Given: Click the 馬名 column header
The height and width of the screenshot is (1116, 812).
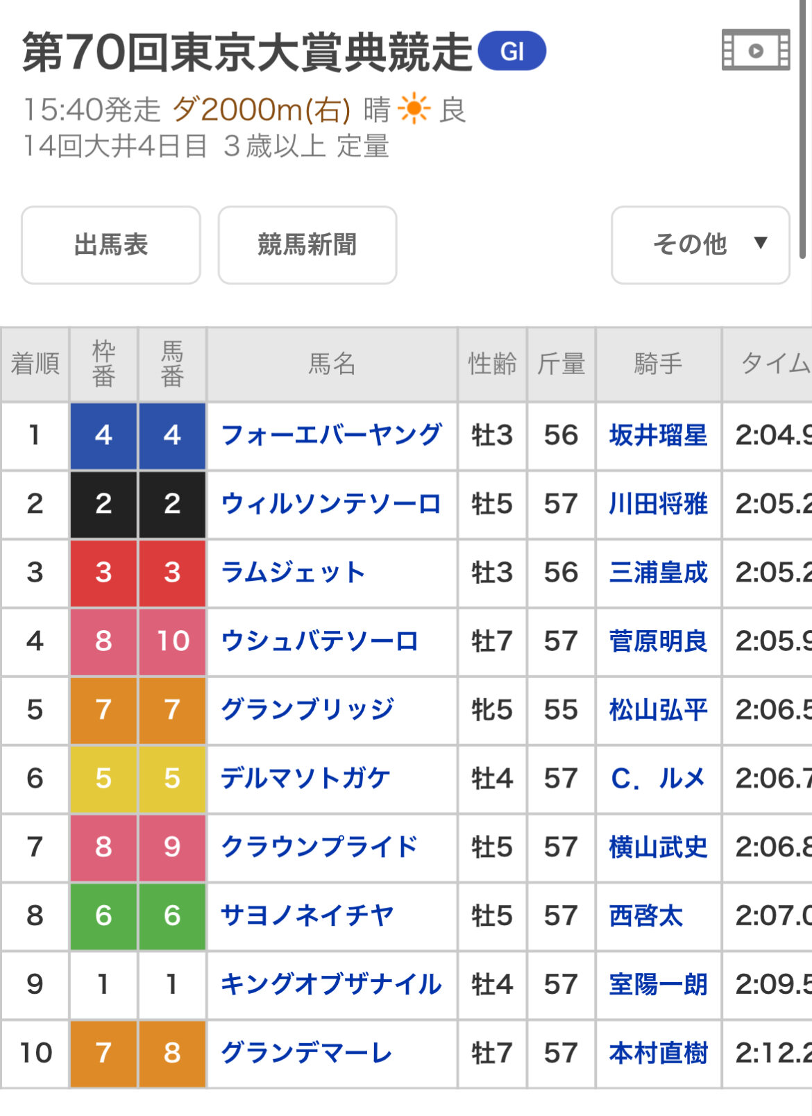Looking at the screenshot, I should [332, 364].
